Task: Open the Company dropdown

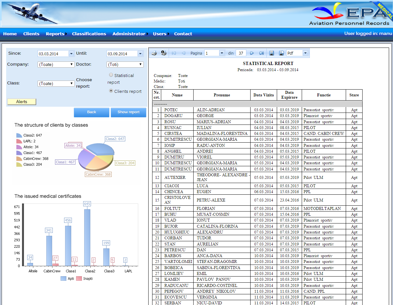Action: pos(56,64)
